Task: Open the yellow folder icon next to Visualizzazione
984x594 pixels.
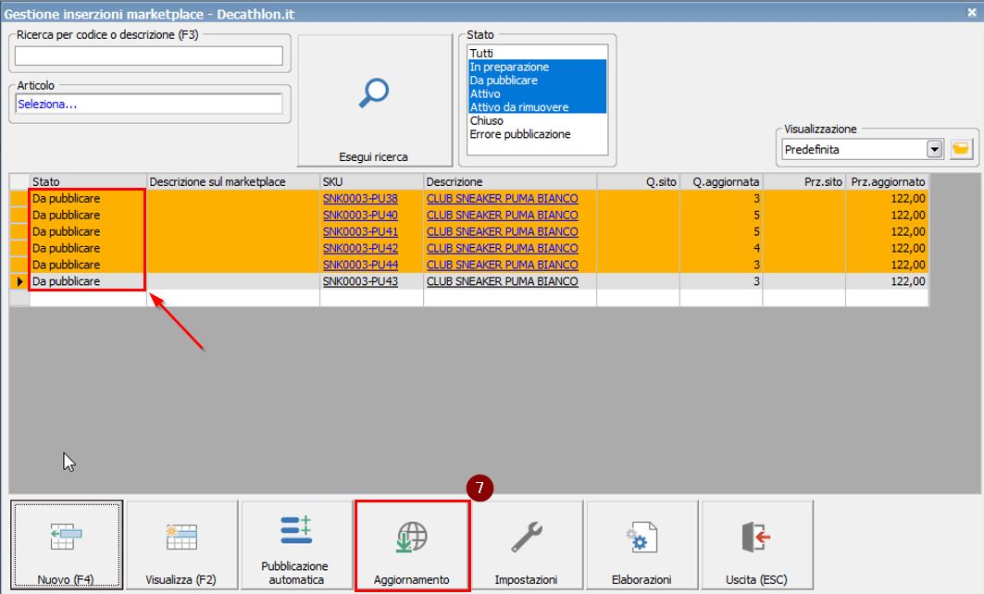Action: [961, 149]
